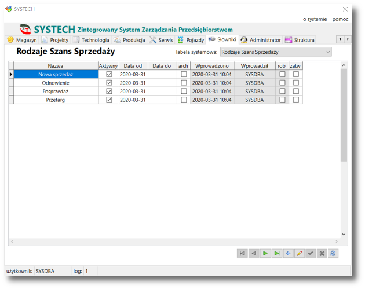This screenshot has height=289, width=365.
Task: Sort by Nazwa column header
Action: tap(56, 66)
